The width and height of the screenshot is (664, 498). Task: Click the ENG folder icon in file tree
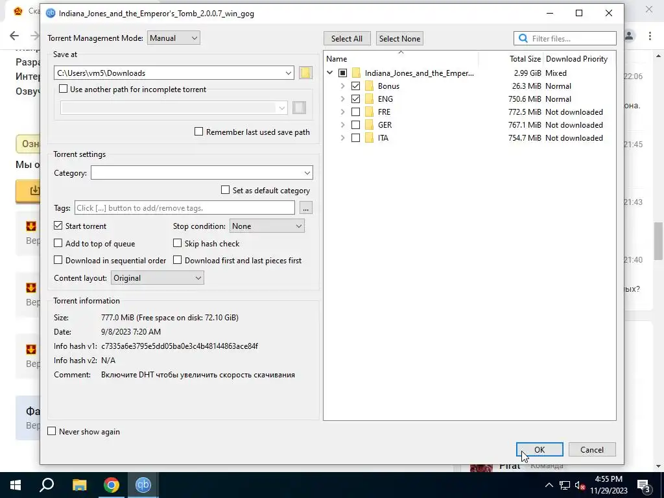coord(369,99)
